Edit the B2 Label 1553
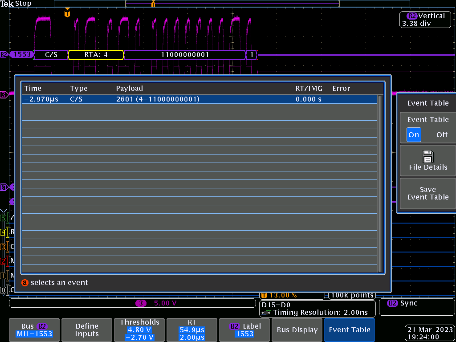 coord(244,330)
